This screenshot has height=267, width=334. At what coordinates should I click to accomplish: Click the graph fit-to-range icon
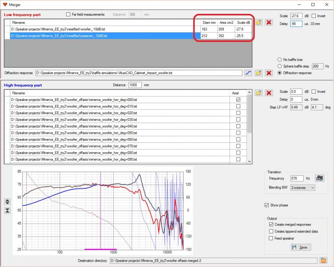(7, 211)
